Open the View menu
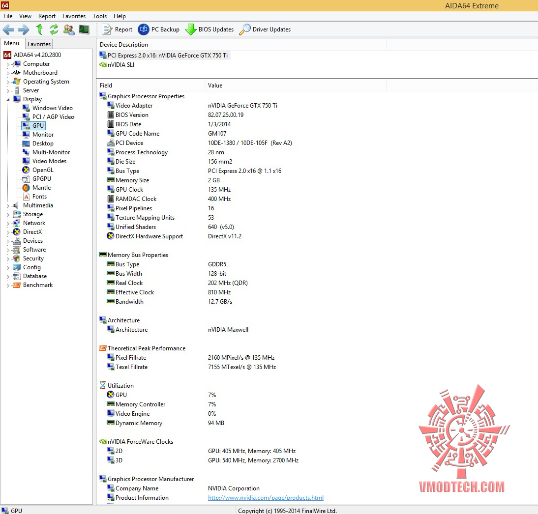538x514 pixels. click(25, 16)
